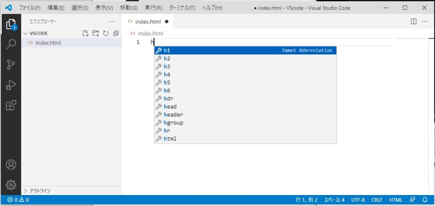Choose the header suggestion
The image size is (435, 206).
pos(245,114)
